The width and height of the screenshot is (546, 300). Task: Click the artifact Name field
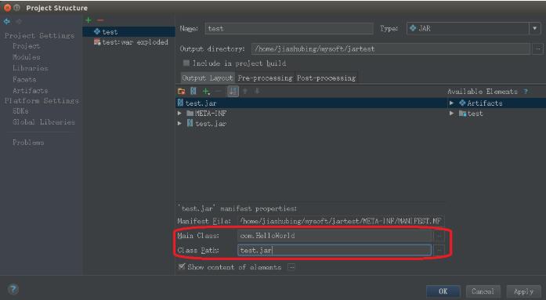coord(289,28)
